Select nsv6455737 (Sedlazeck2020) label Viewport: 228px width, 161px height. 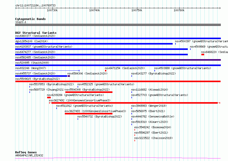[35, 73]
